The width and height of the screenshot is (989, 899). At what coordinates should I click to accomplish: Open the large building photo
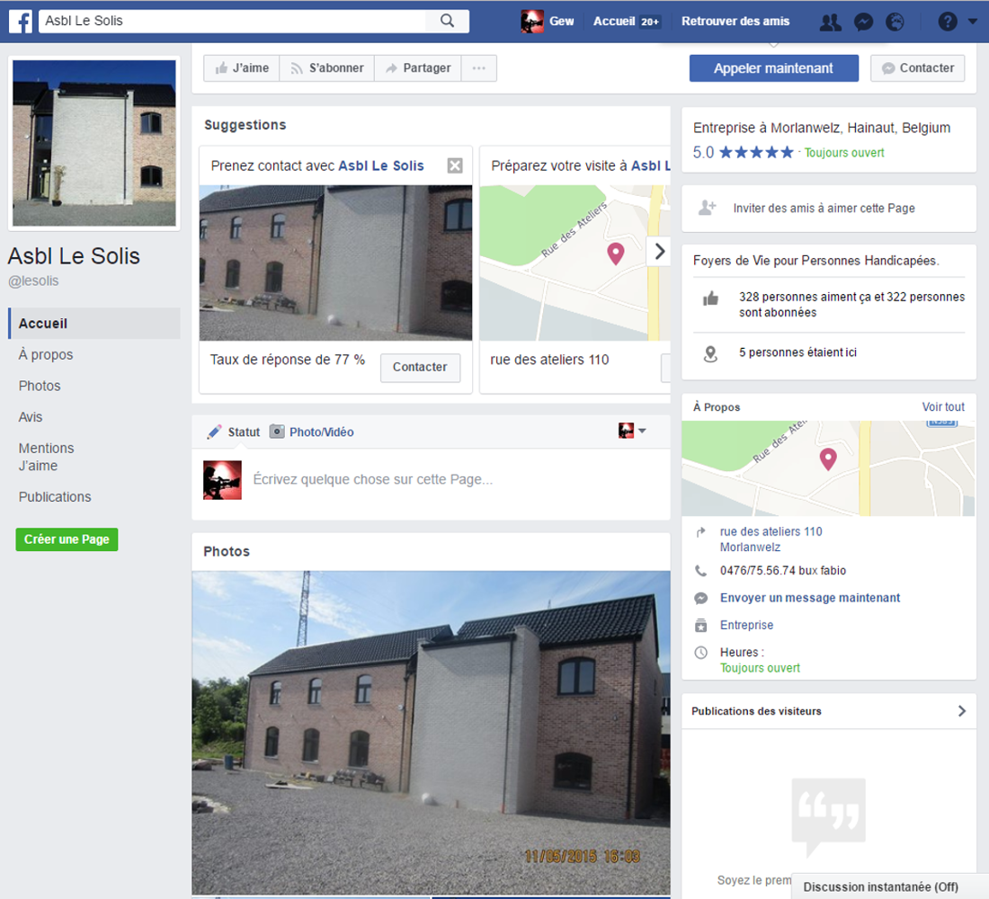431,733
